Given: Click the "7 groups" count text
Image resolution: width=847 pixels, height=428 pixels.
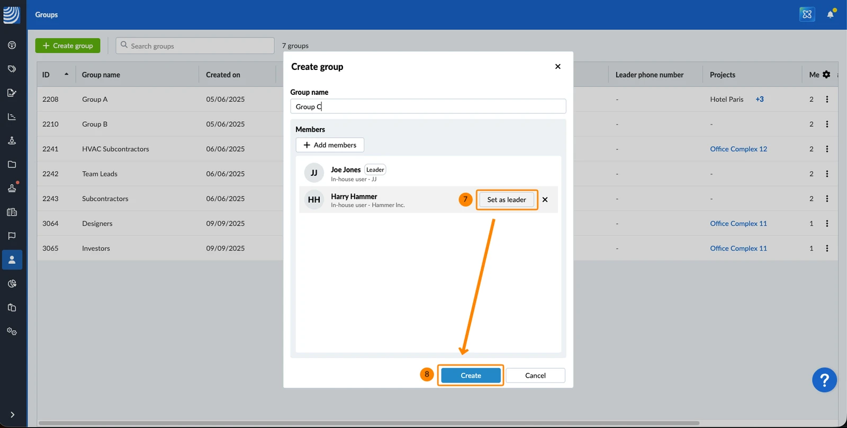Looking at the screenshot, I should point(295,46).
